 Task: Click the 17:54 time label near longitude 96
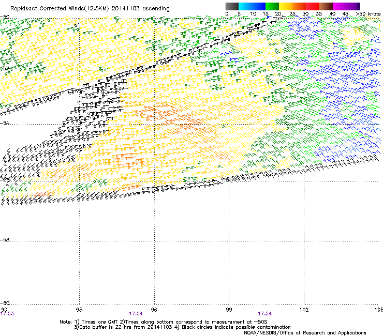(136, 314)
